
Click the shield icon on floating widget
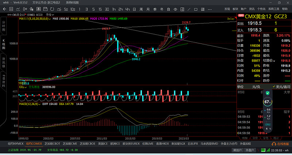point(268,93)
